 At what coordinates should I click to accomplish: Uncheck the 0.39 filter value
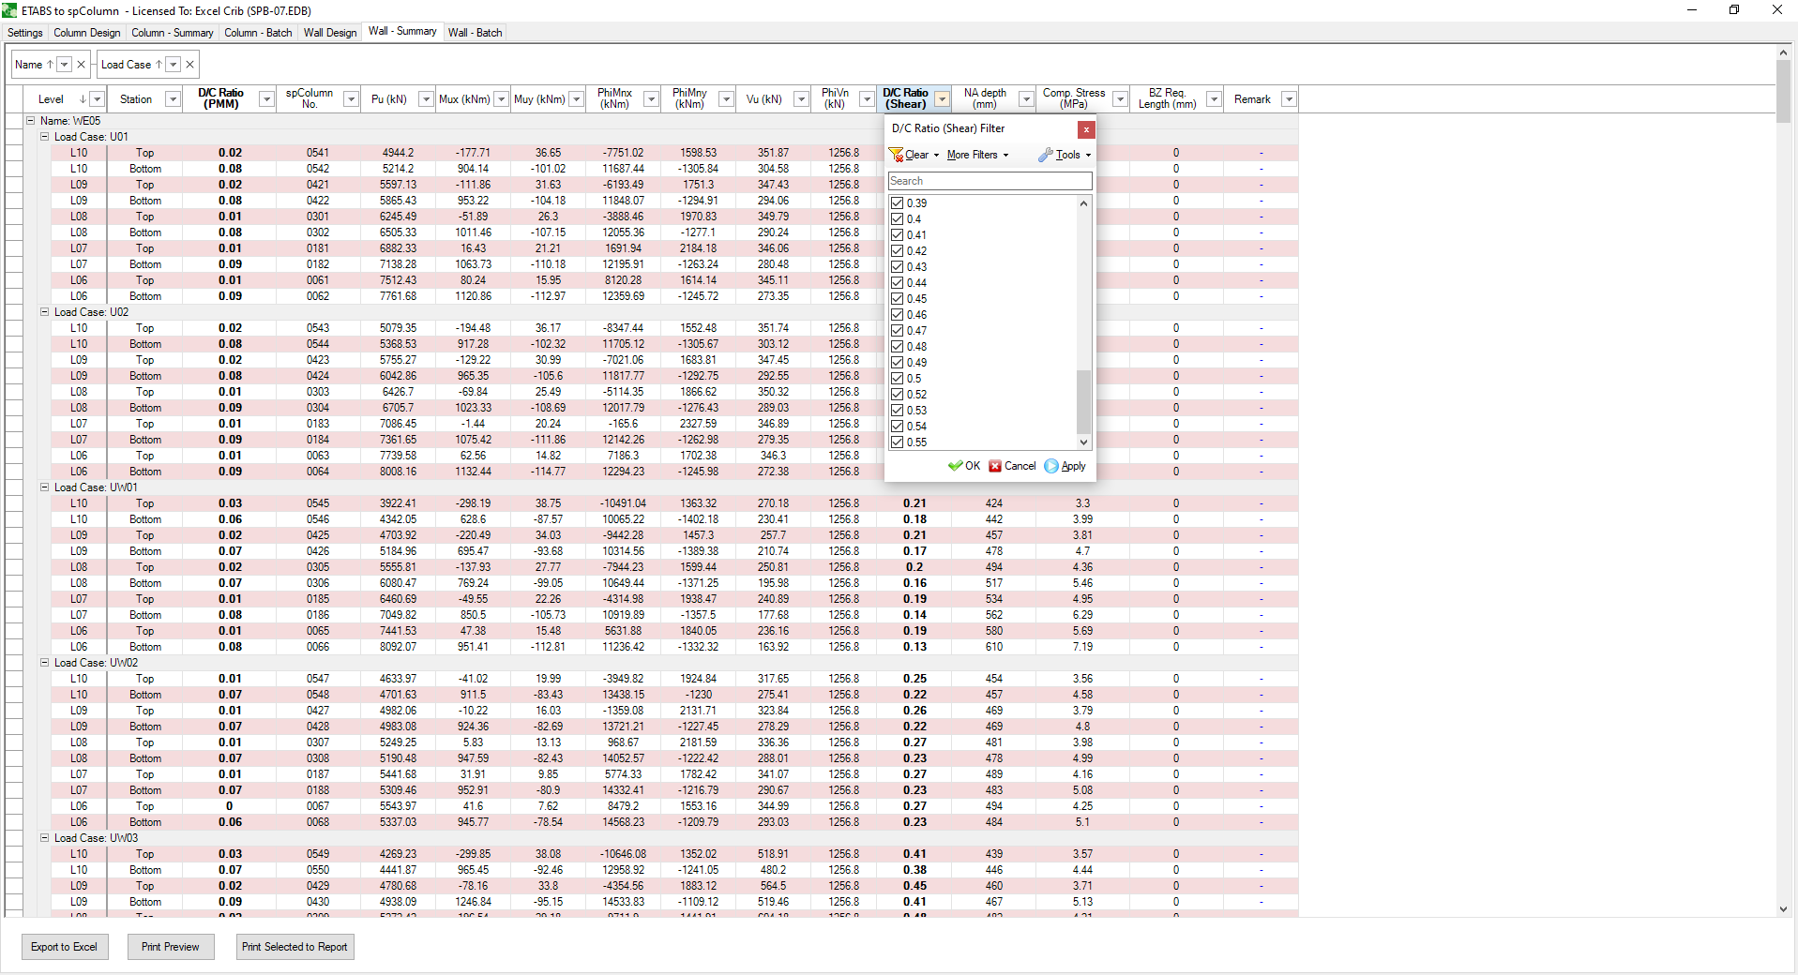click(897, 203)
